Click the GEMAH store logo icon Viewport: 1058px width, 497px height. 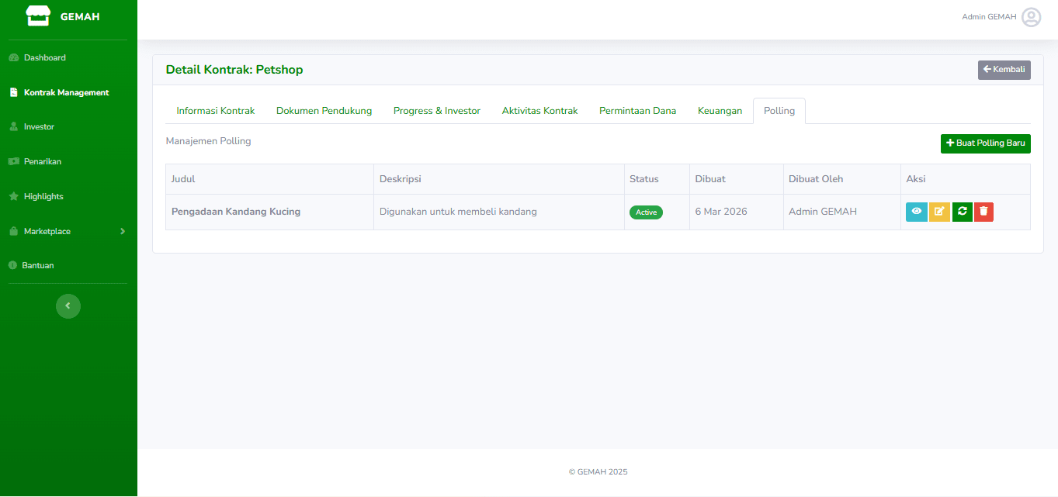coord(37,16)
